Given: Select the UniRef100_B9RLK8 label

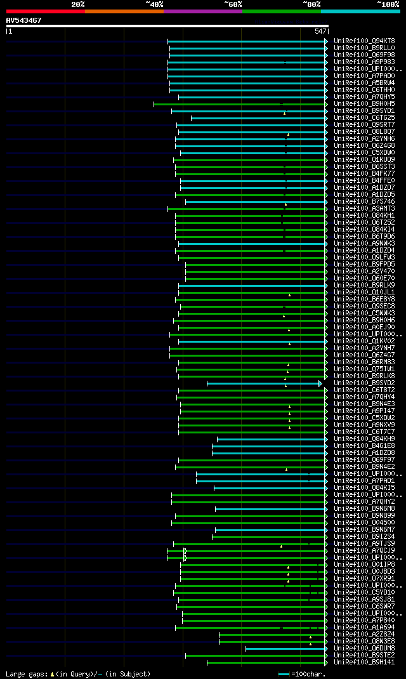Looking at the screenshot, I should (364, 376).
